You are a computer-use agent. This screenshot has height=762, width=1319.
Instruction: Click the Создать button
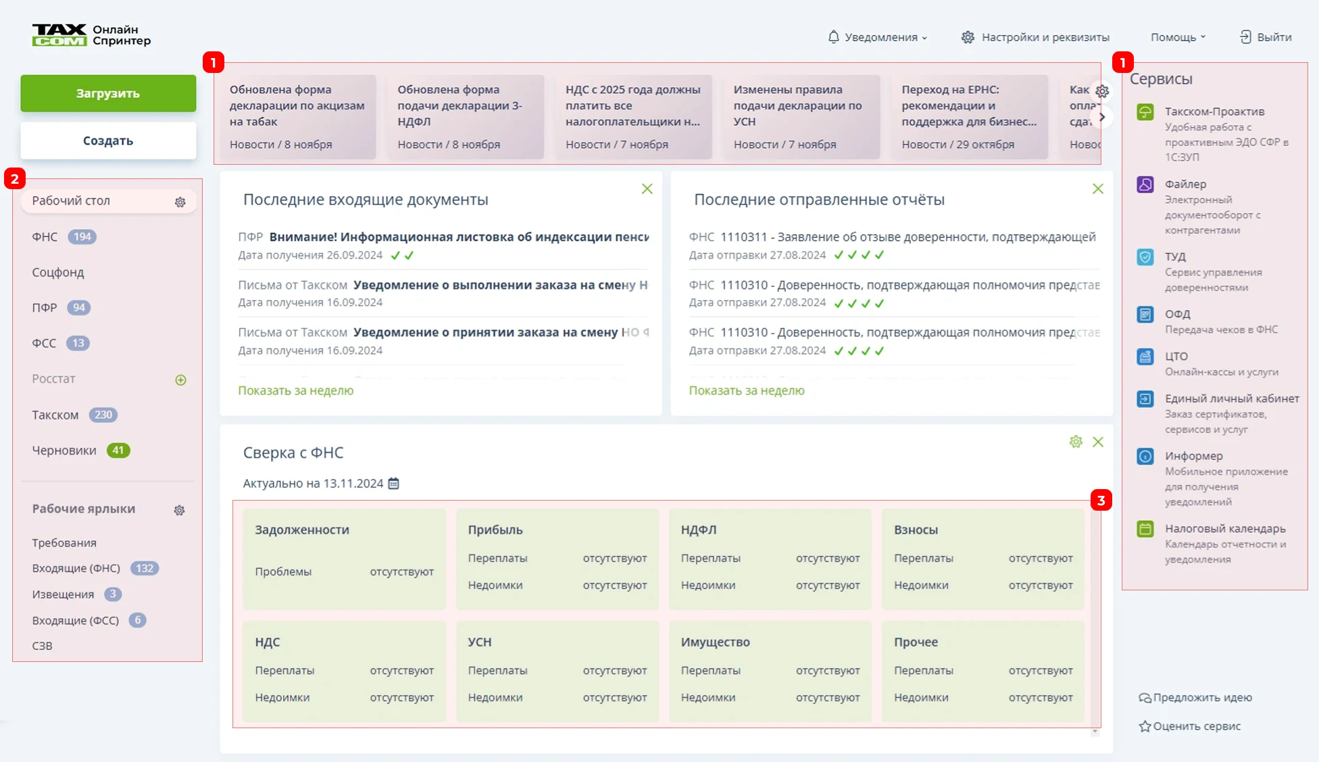[108, 141]
